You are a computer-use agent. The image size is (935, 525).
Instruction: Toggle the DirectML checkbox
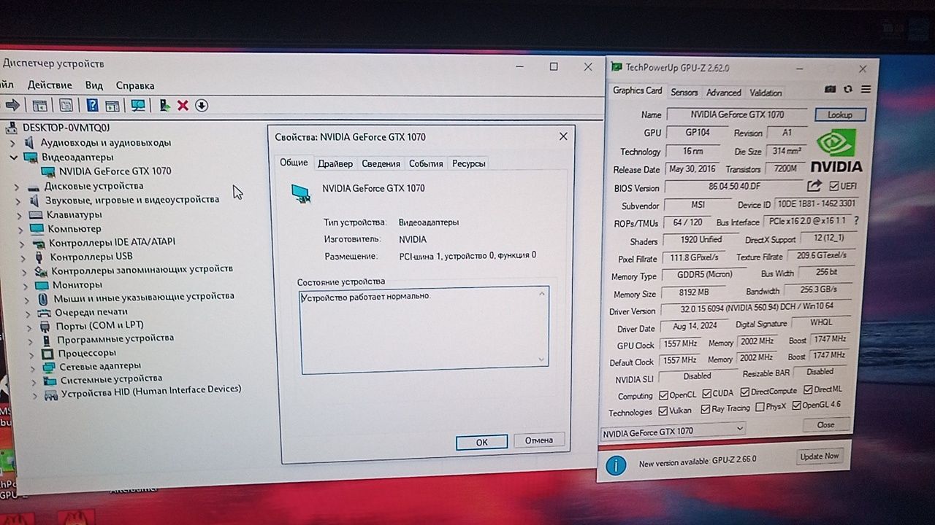click(x=807, y=390)
